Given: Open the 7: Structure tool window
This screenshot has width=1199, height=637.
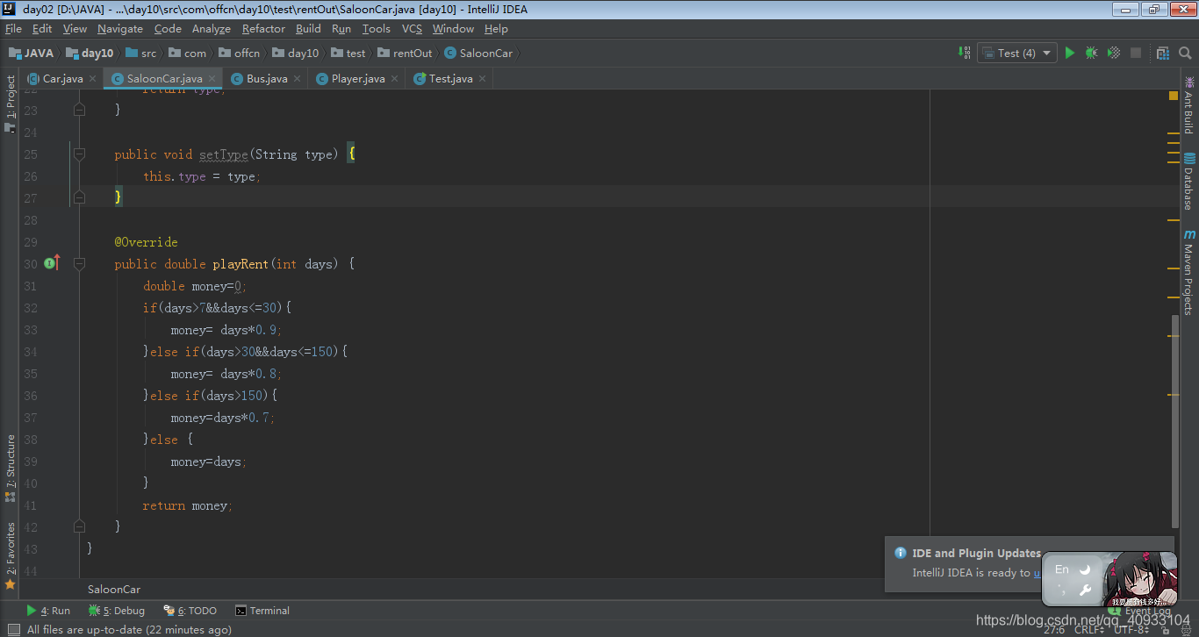Looking at the screenshot, I should (x=10, y=468).
